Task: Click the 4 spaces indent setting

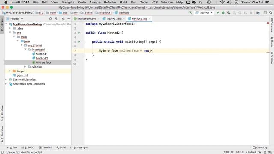Action: tap(251, 152)
